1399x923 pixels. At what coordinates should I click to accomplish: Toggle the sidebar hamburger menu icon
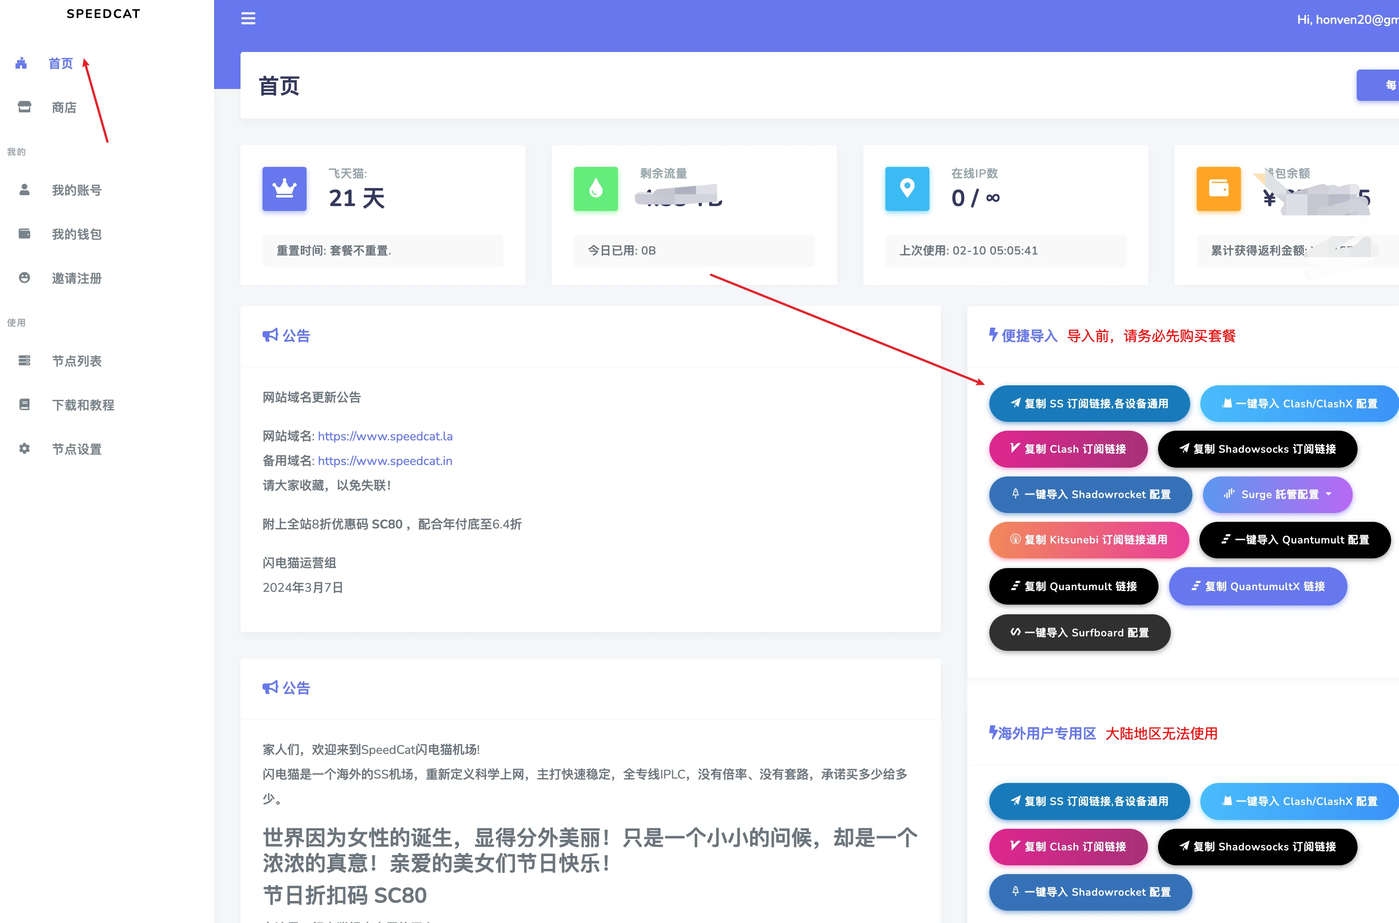pyautogui.click(x=248, y=18)
